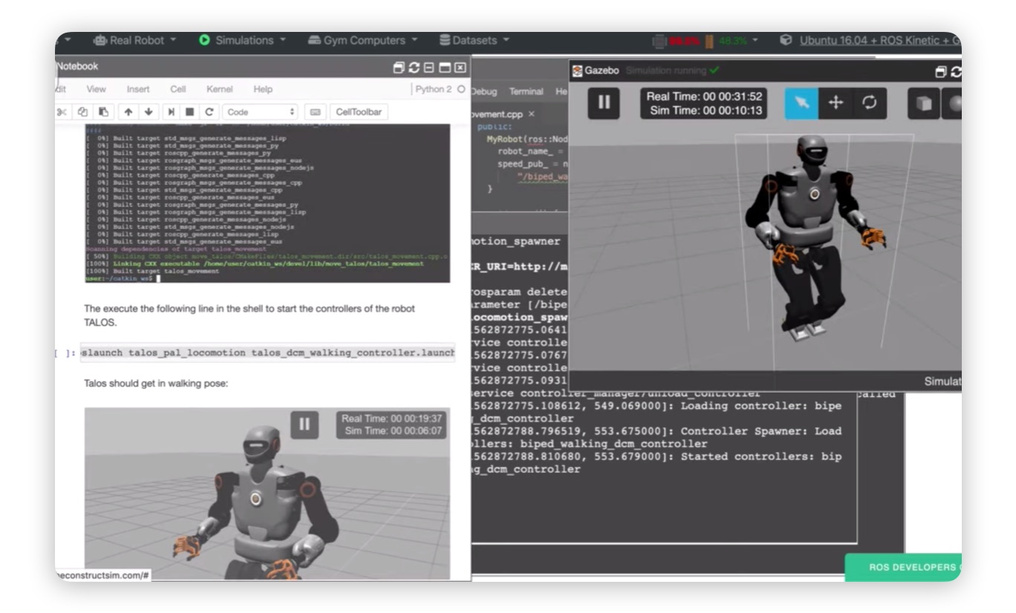The height and width of the screenshot is (613, 1016).
Task: Open the IDE Debug menu
Action: (483, 91)
